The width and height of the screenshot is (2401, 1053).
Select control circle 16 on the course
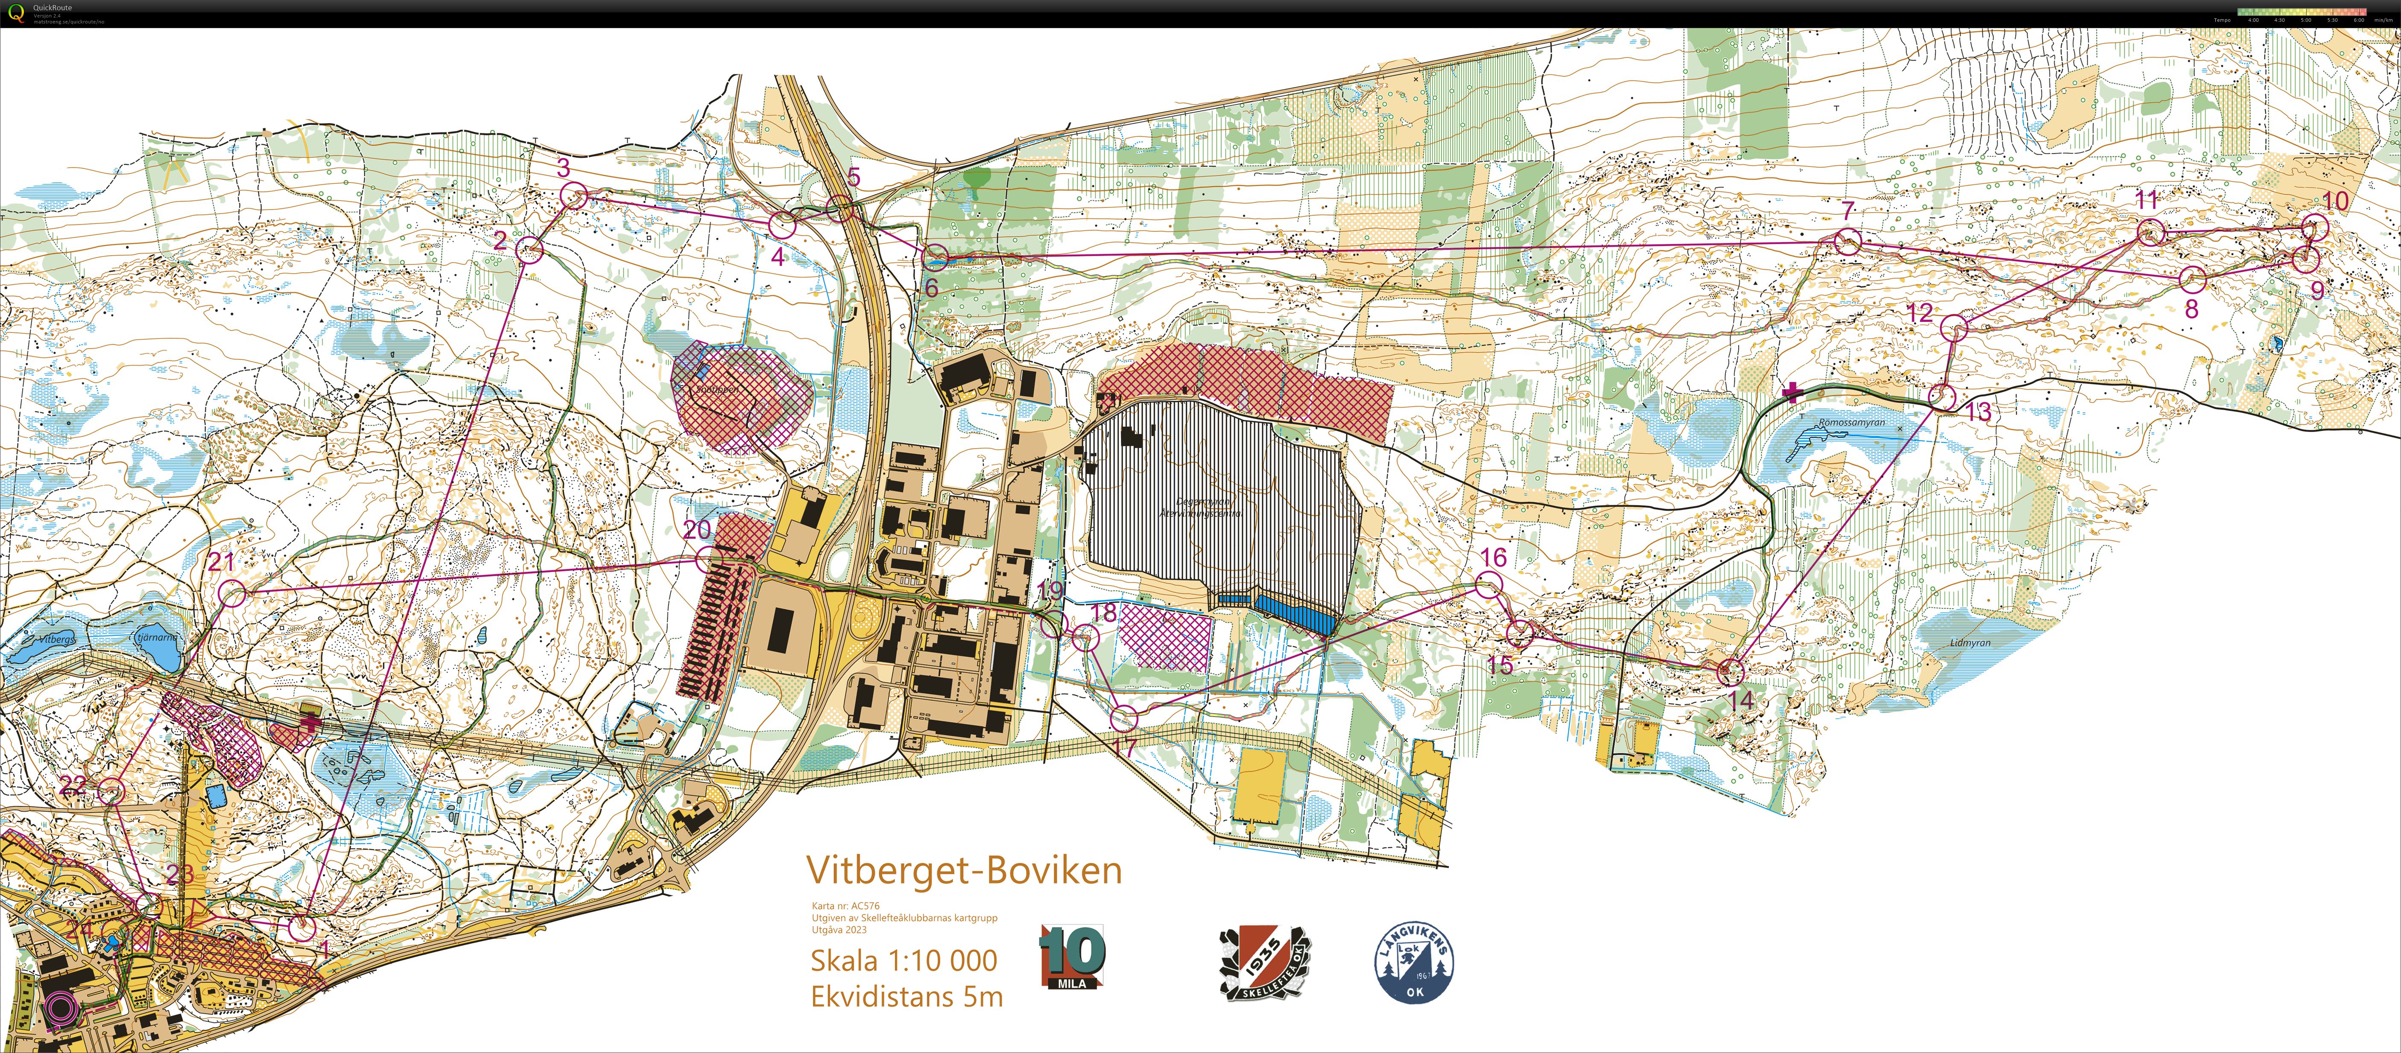1489,586
